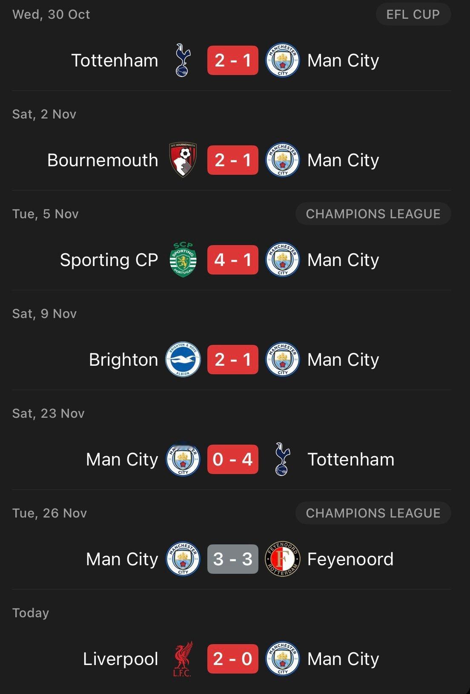Tap the Tottenham crest in EFL Cup match
This screenshot has height=694, width=470.
183,60
